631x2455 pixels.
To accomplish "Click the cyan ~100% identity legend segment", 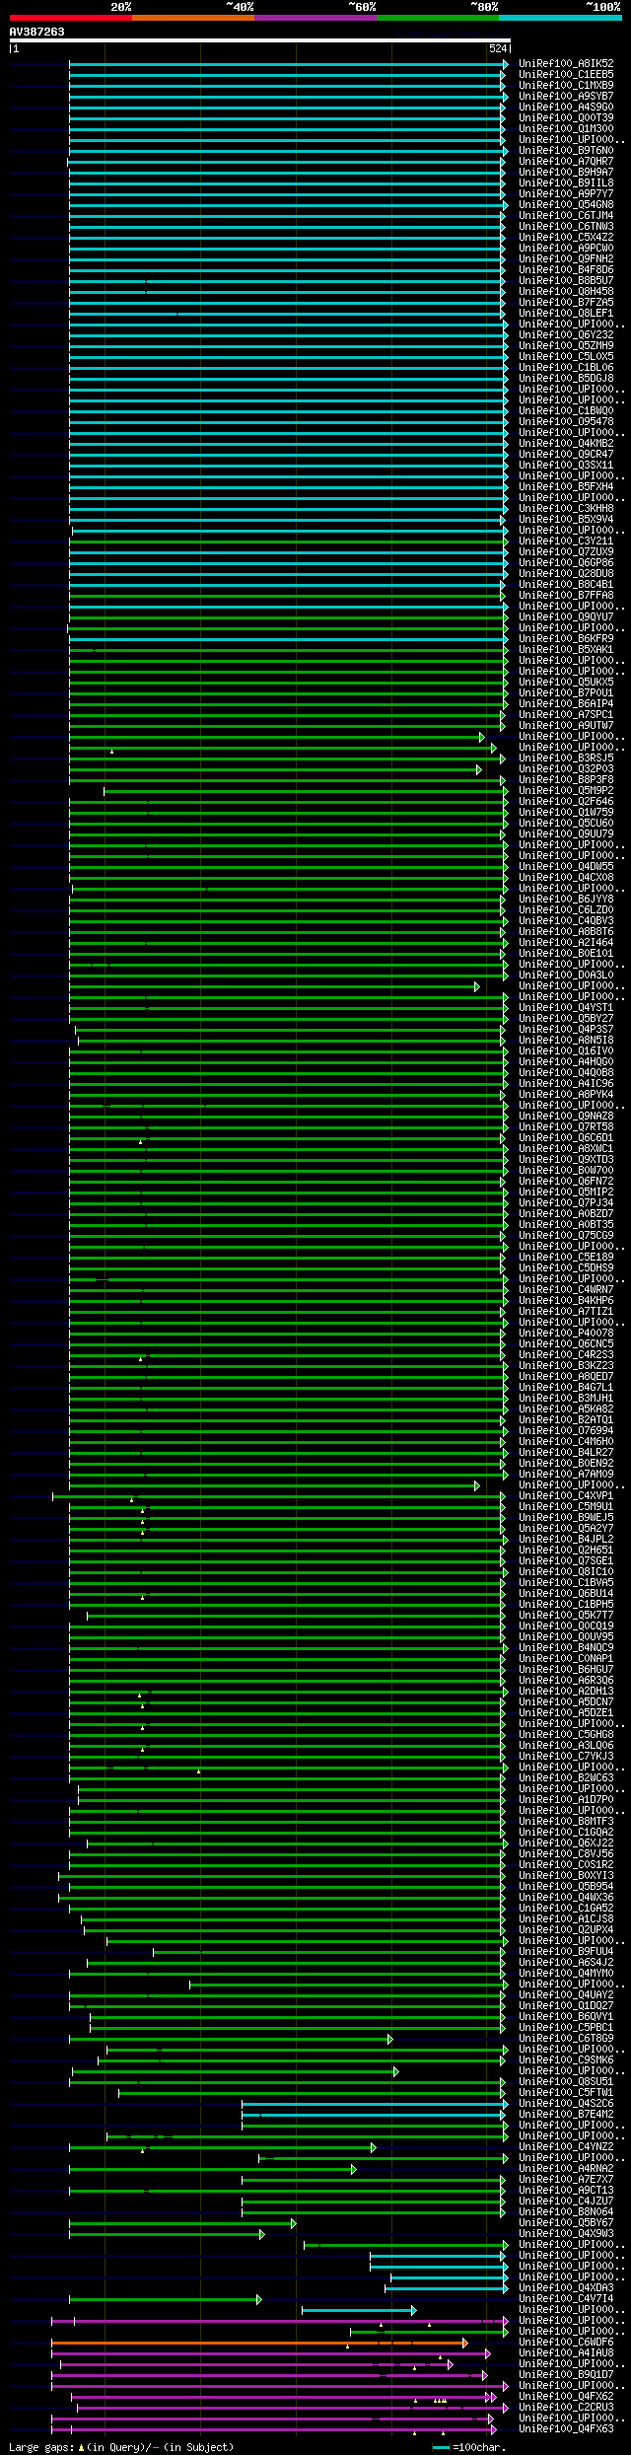I will point(559,18).
